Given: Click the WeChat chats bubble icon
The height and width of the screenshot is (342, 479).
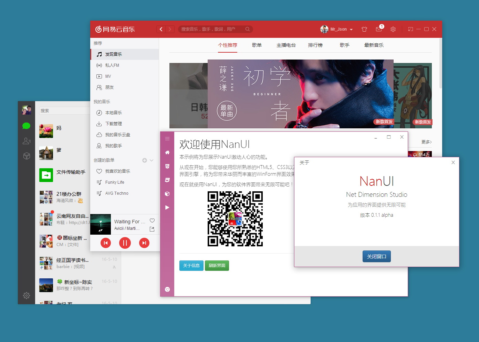Looking at the screenshot, I should [x=27, y=126].
